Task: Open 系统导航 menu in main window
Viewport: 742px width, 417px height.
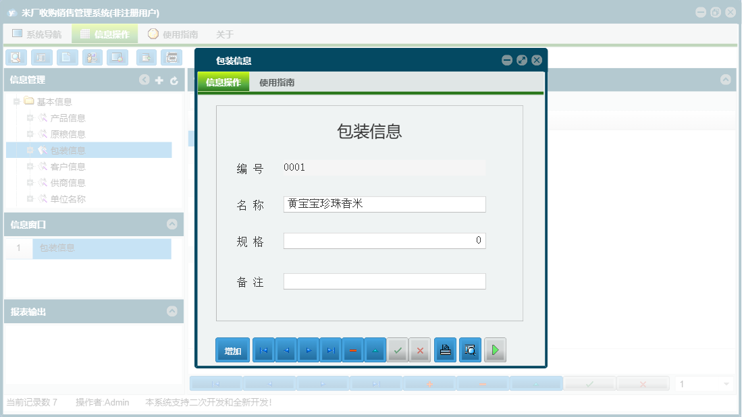Action: coord(37,34)
